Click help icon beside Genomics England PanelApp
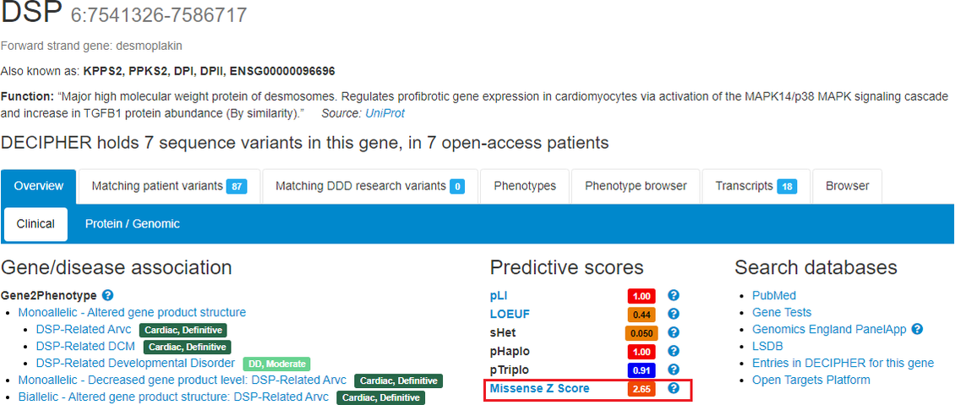The width and height of the screenshot is (955, 405). point(917,329)
